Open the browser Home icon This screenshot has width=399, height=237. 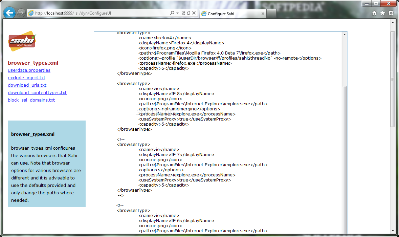click(x=374, y=13)
